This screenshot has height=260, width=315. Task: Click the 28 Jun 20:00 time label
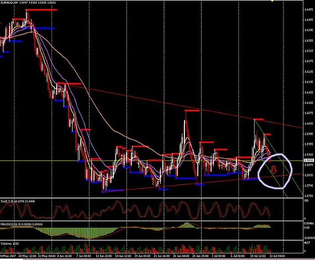click(200, 256)
